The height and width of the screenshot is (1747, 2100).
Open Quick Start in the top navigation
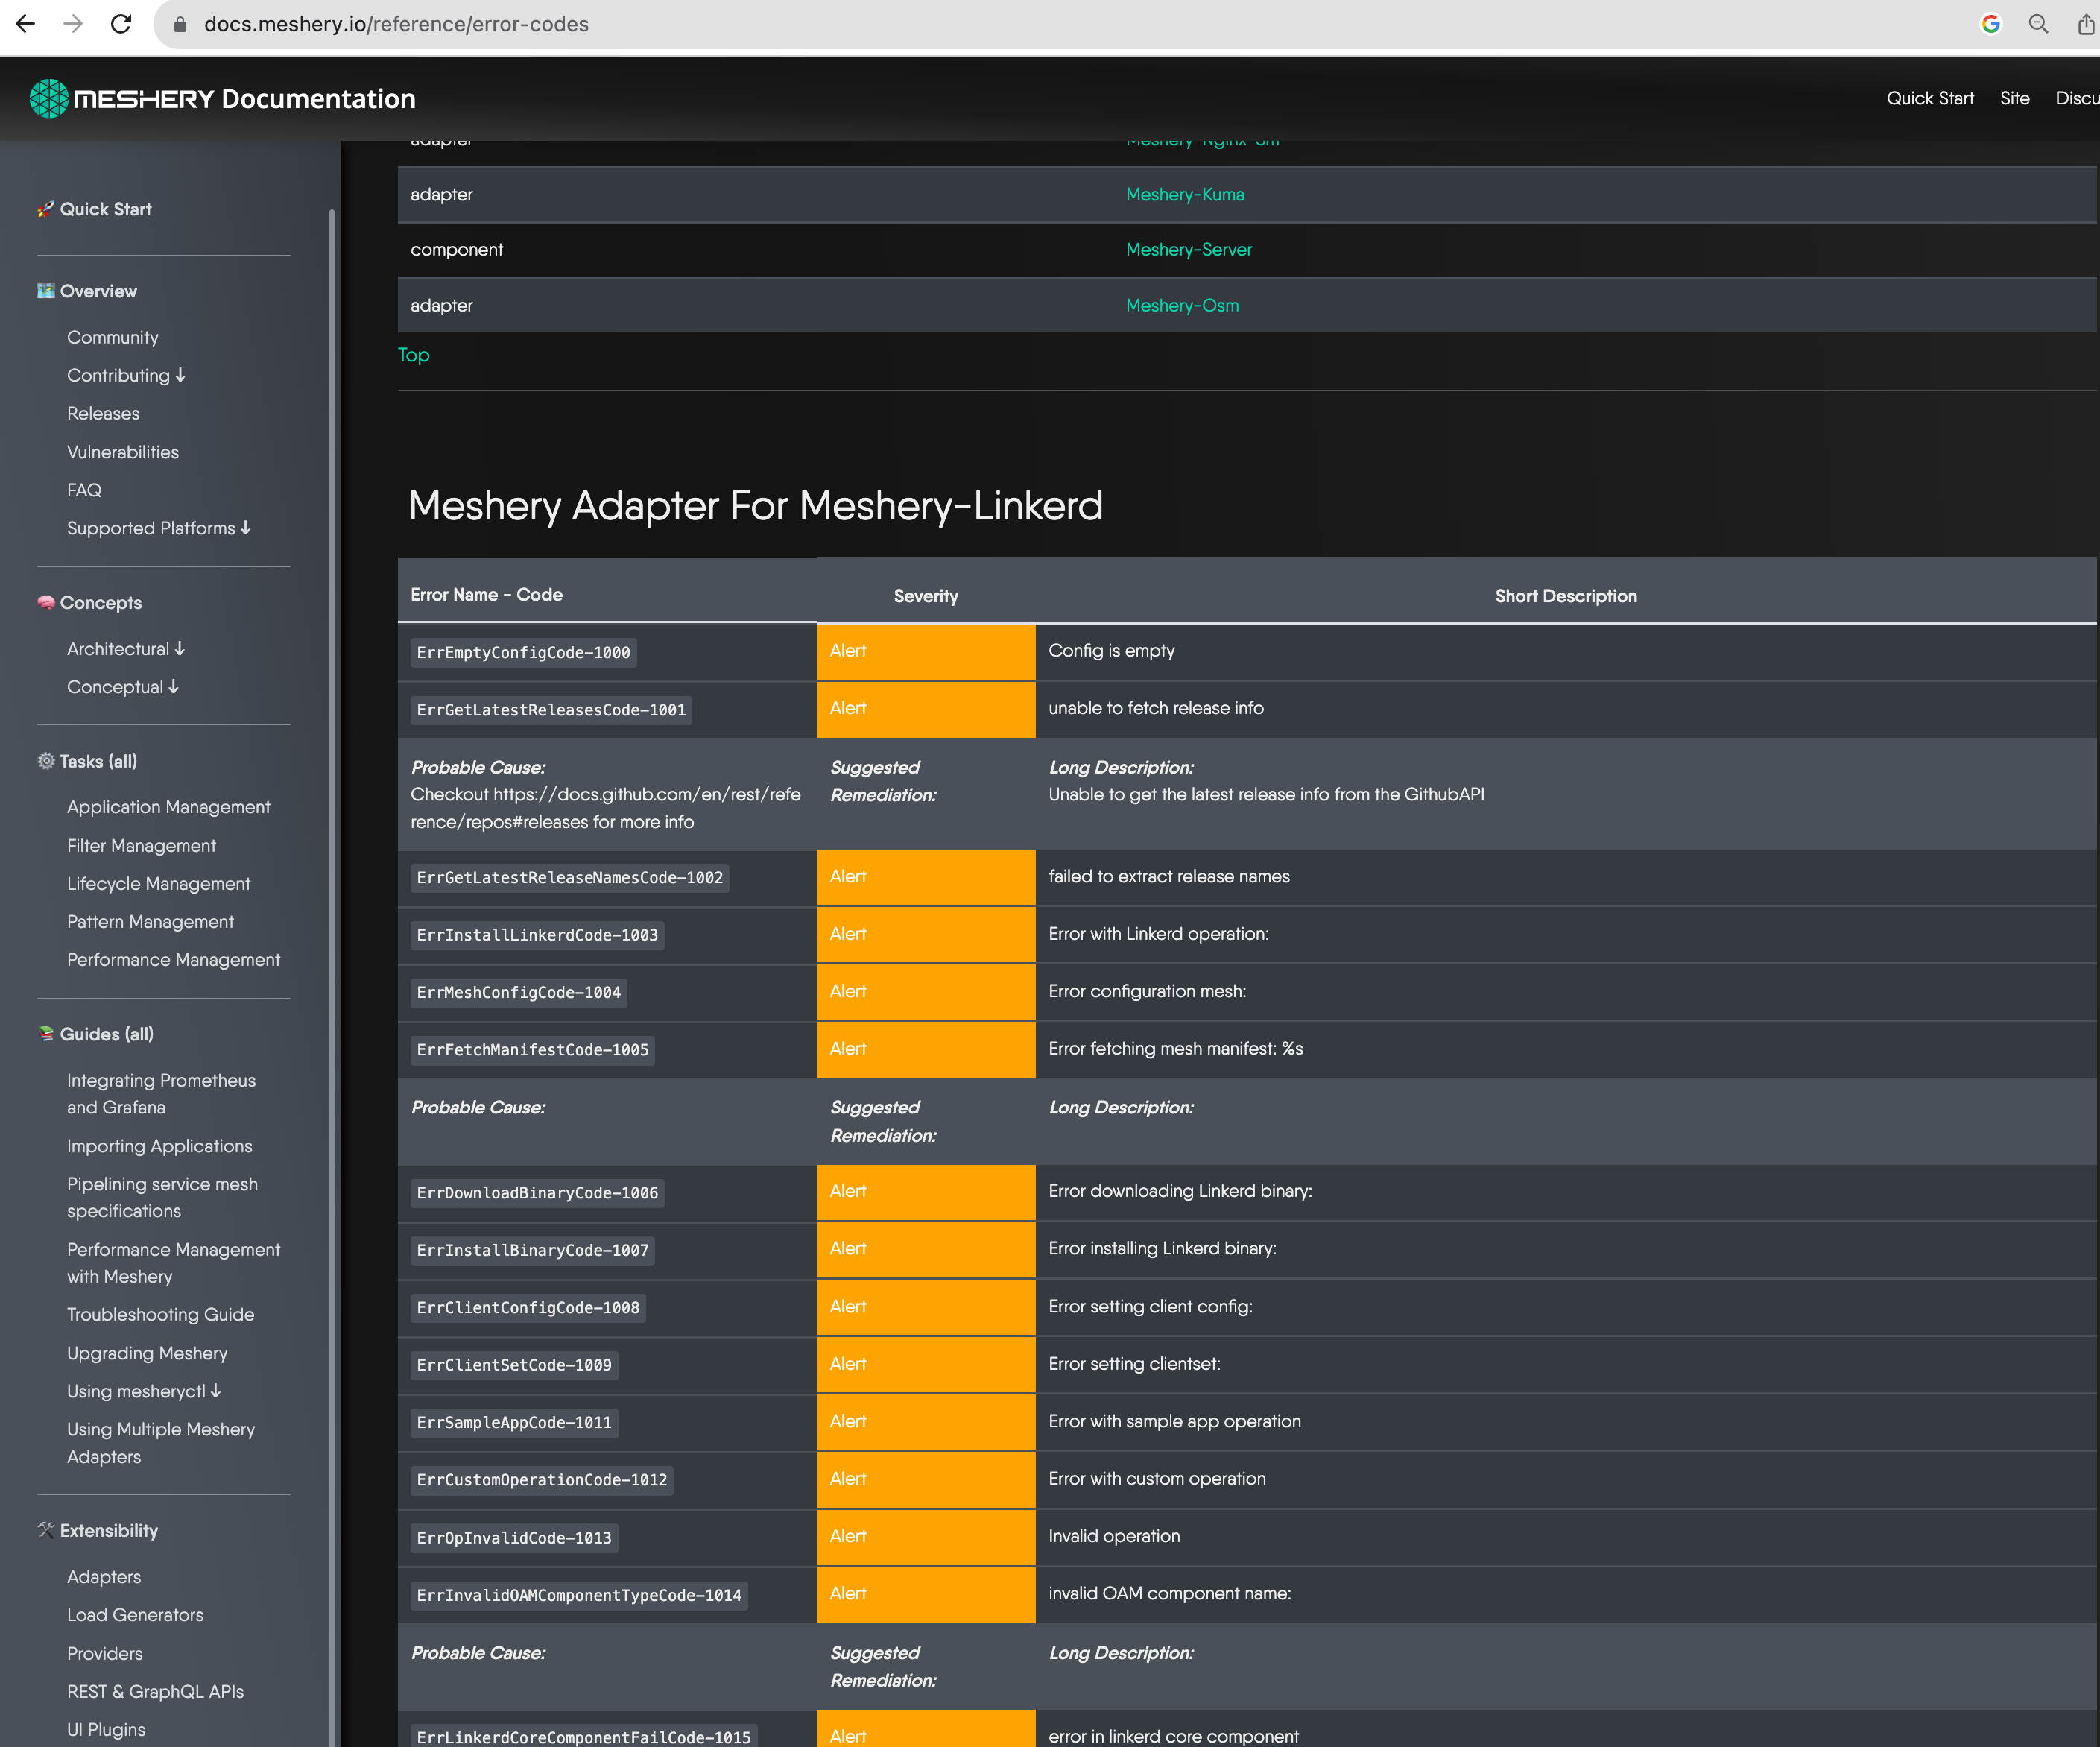(1929, 97)
